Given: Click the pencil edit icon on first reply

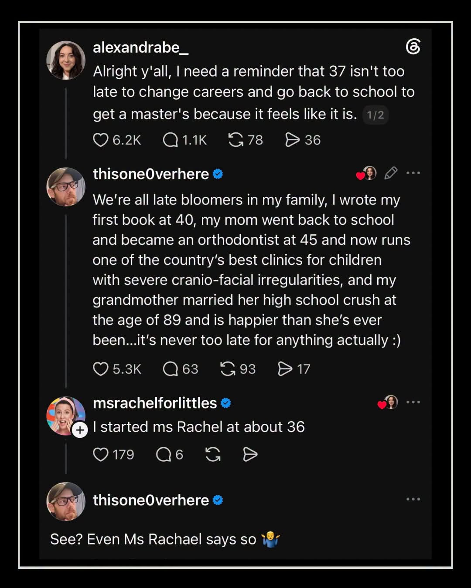Looking at the screenshot, I should (x=391, y=173).
